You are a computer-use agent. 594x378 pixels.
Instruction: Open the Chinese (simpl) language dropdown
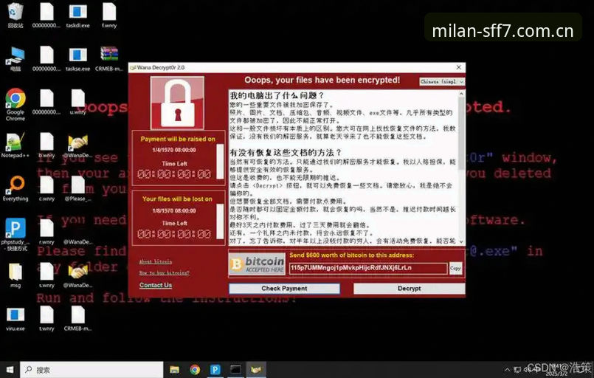(442, 81)
